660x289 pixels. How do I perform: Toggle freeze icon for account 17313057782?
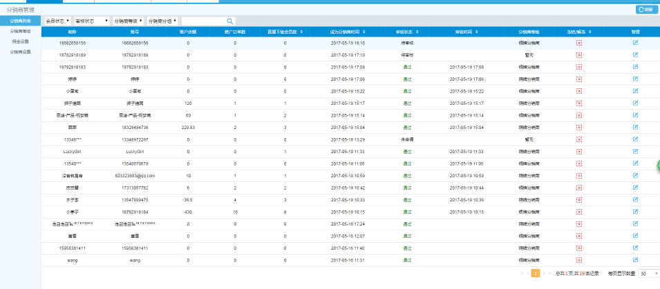pos(579,188)
